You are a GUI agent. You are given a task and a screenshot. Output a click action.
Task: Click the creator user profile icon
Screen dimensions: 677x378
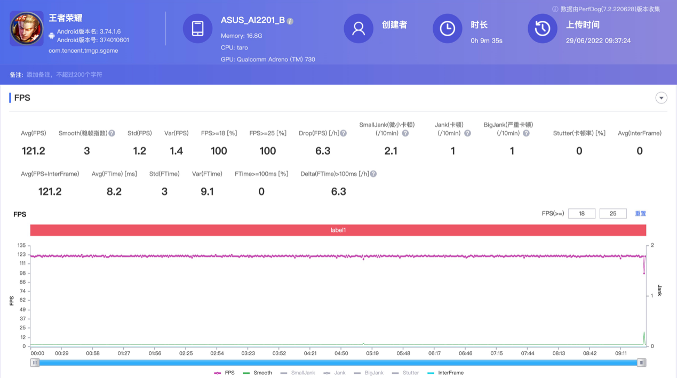click(x=359, y=28)
